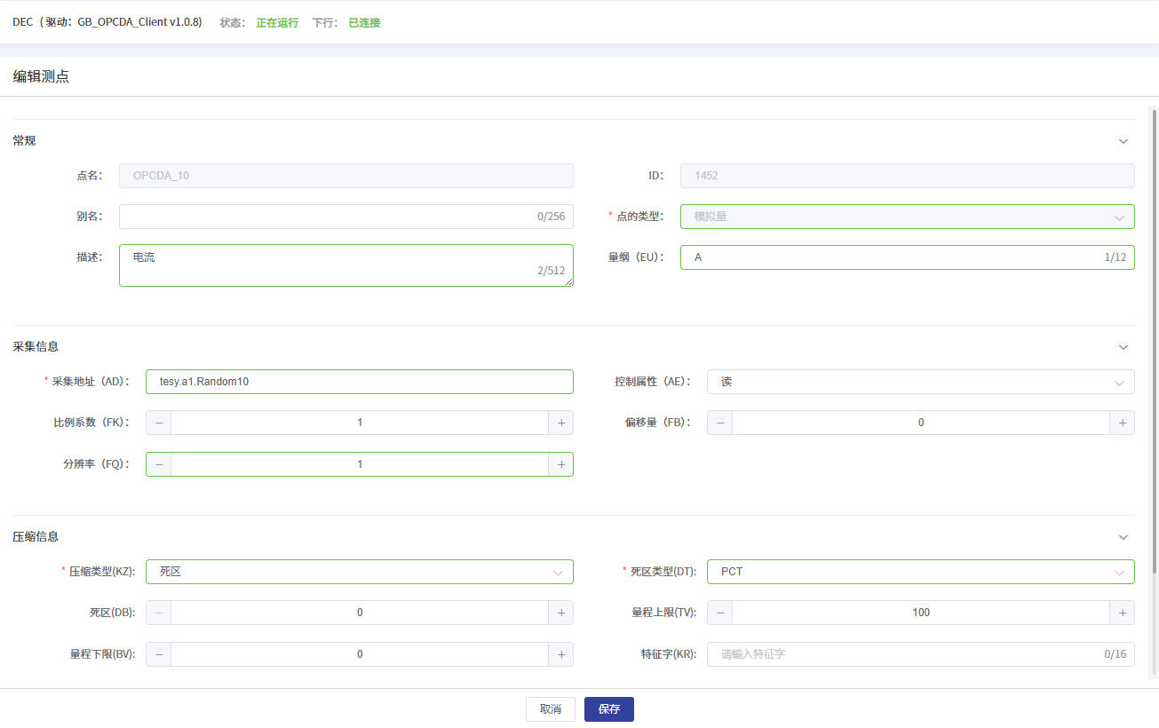Image resolution: width=1159 pixels, height=728 pixels.
Task: Increase the 比例系数 (FK) value with plus
Action: (x=560, y=423)
